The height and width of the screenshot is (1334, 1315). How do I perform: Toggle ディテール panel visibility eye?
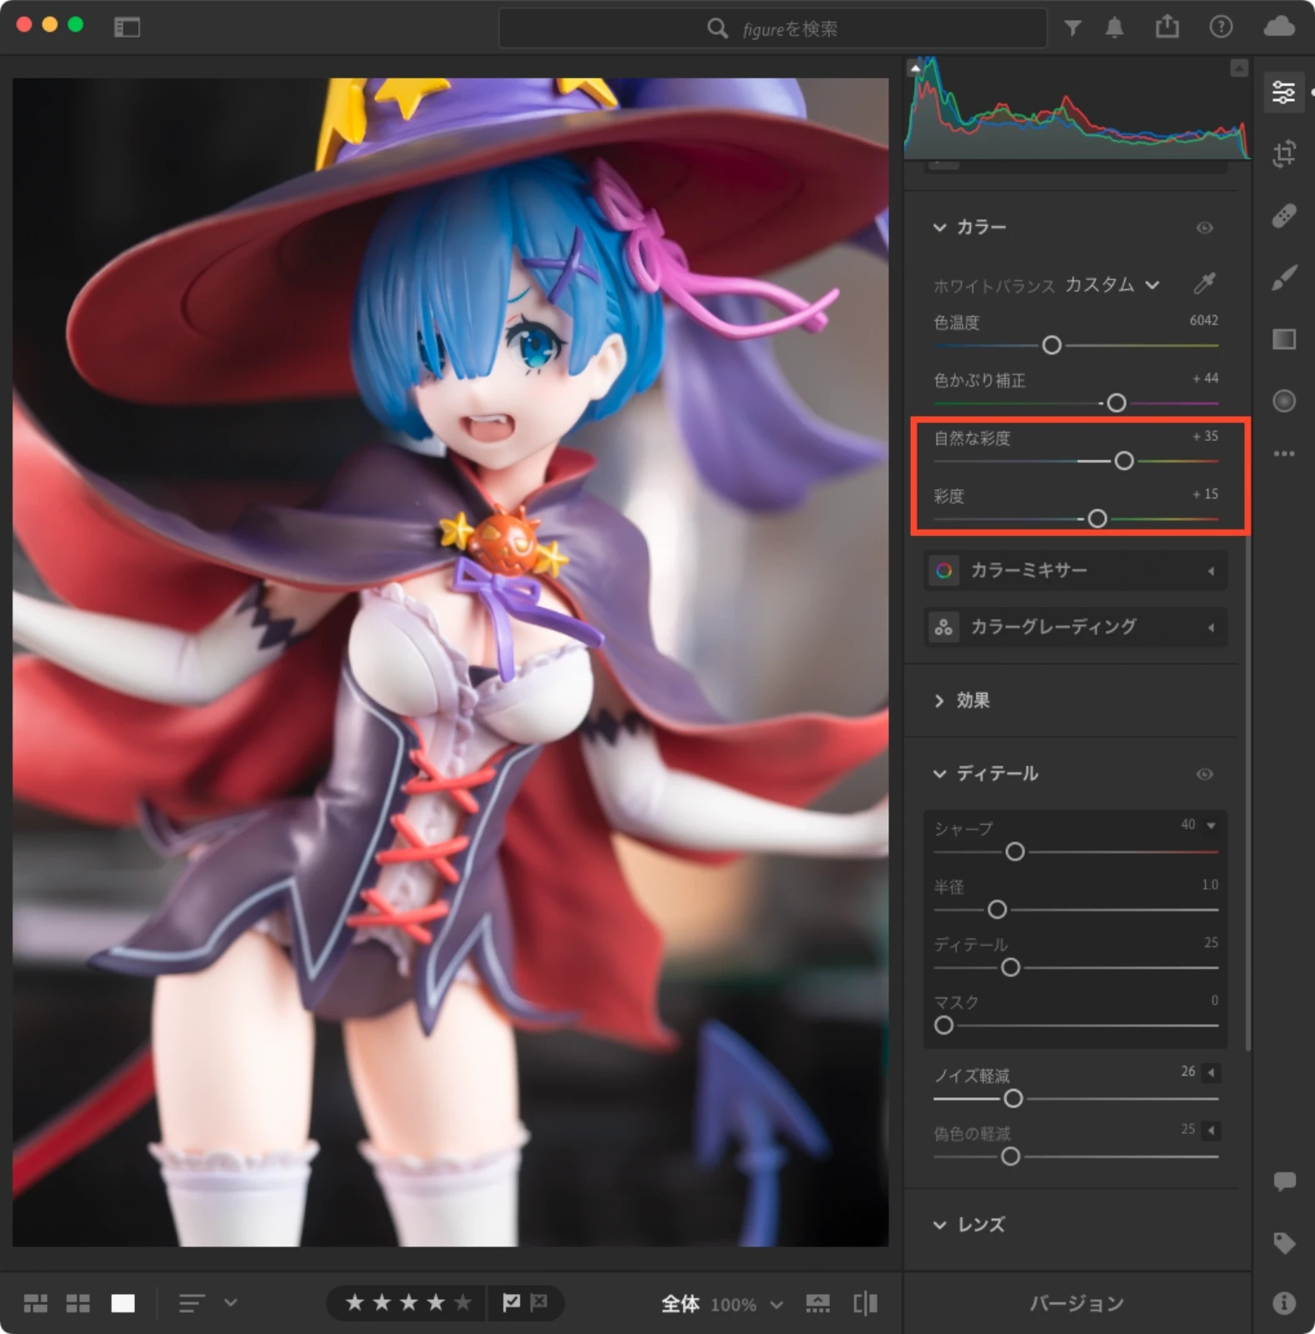pos(1204,775)
